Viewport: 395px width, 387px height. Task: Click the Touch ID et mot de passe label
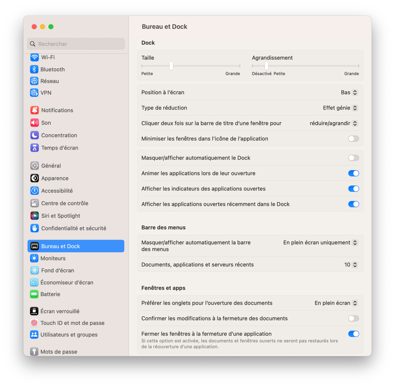[72, 323]
